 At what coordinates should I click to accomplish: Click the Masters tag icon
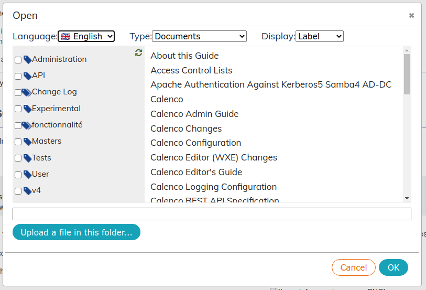[x=27, y=142]
